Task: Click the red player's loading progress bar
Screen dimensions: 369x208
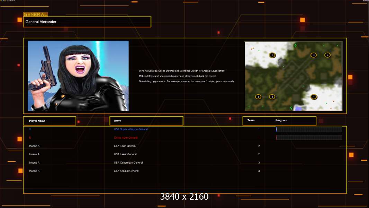Action: pos(309,138)
